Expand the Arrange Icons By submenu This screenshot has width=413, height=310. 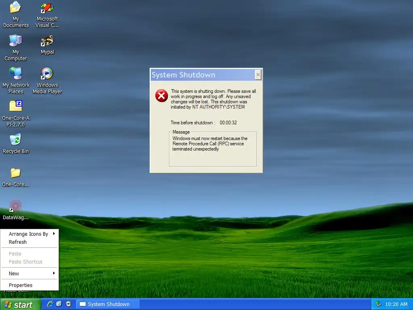pos(29,234)
